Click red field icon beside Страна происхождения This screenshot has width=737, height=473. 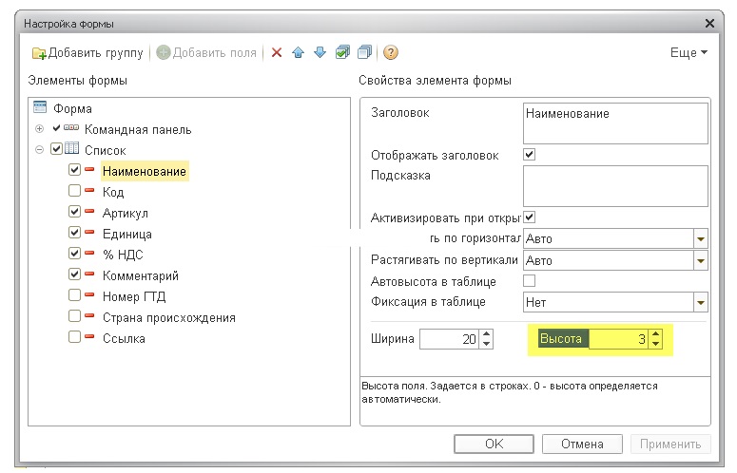point(89,315)
